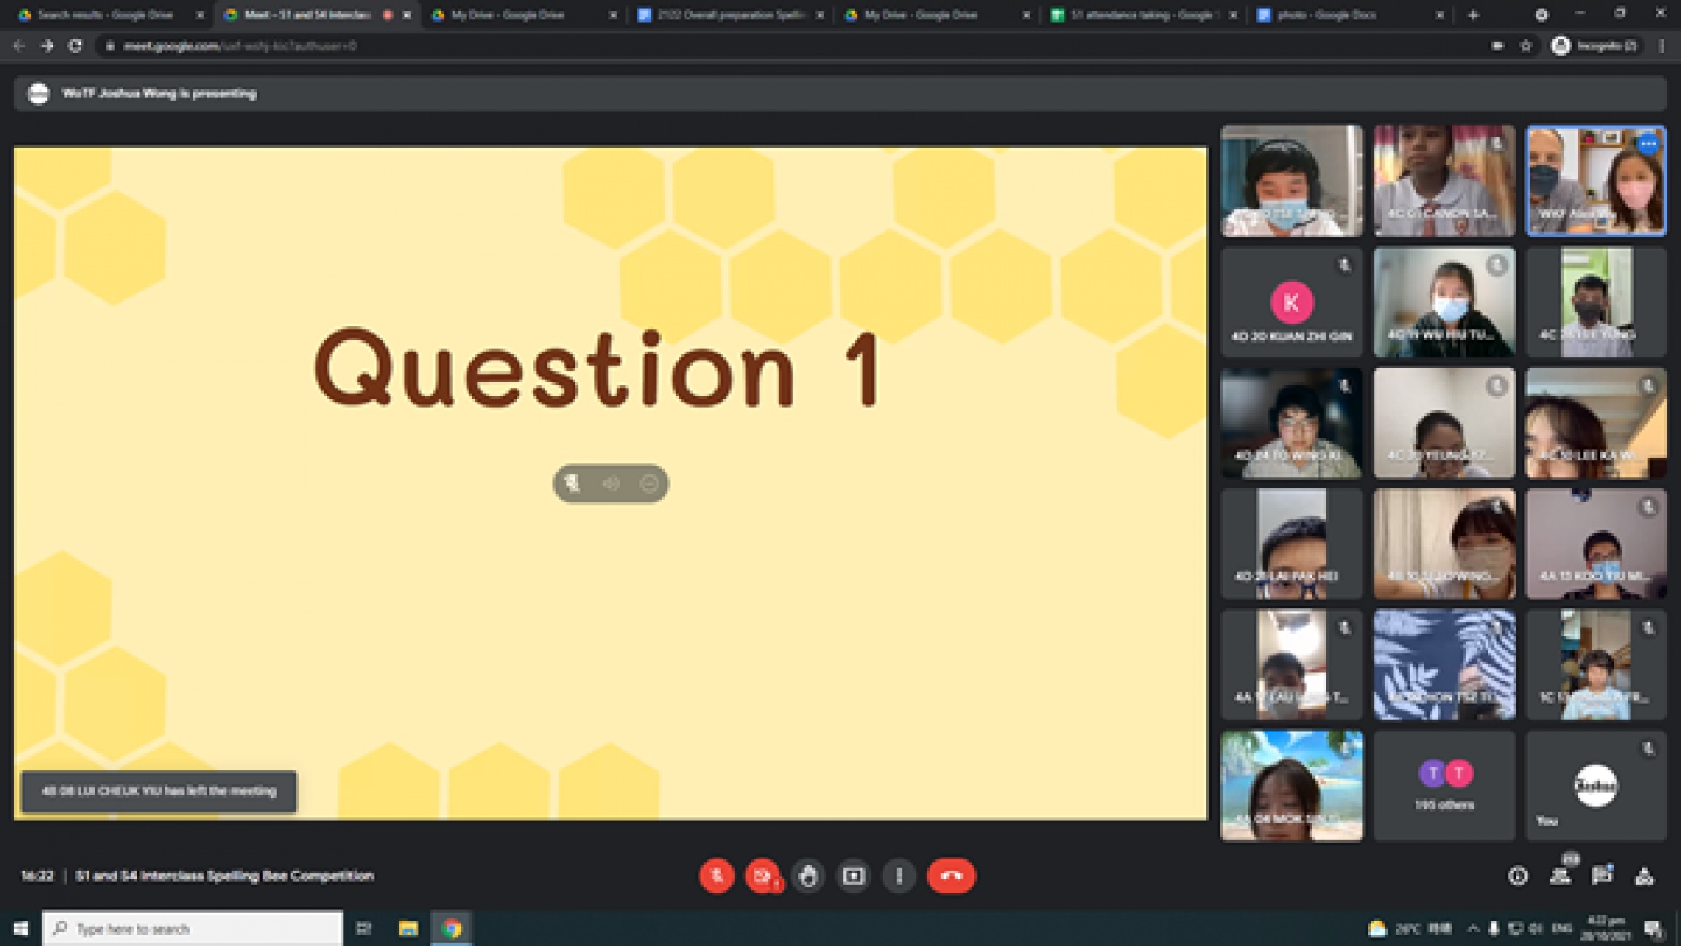Toggle the microphone mute button
Viewport: 1681px width, 946px height.
(716, 876)
